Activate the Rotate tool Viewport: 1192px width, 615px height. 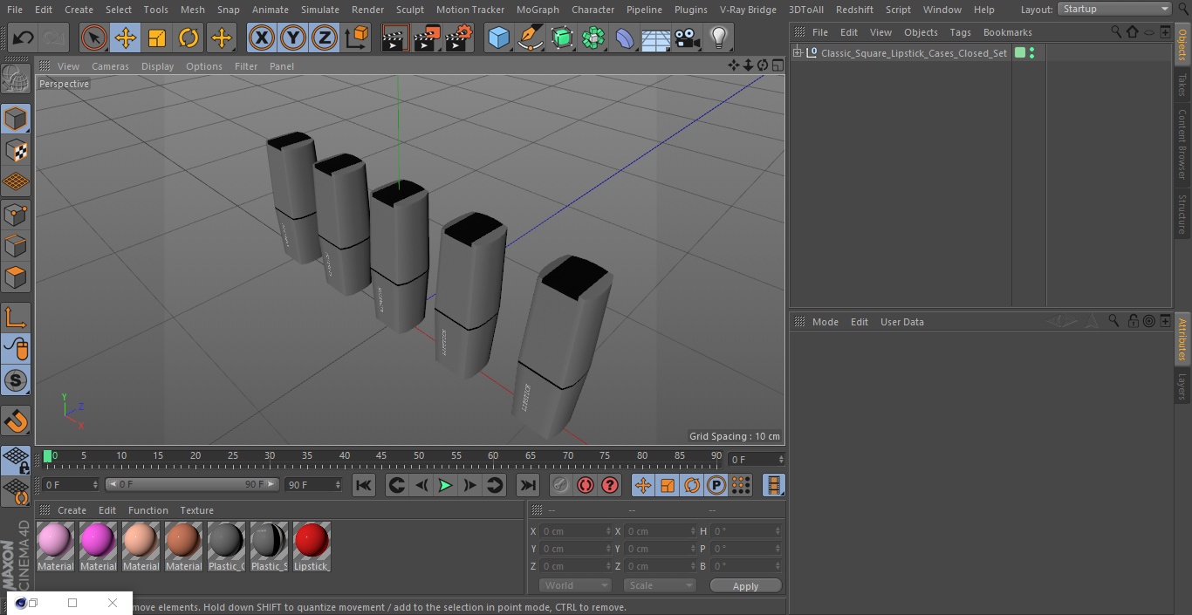coord(188,38)
